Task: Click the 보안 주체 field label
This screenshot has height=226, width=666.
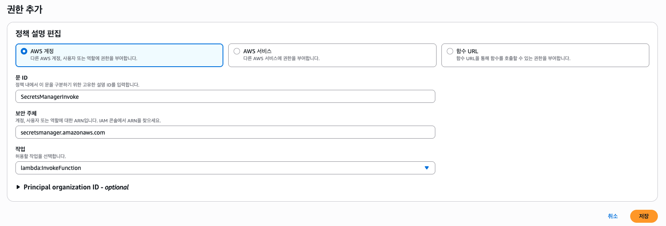Action: (26, 113)
